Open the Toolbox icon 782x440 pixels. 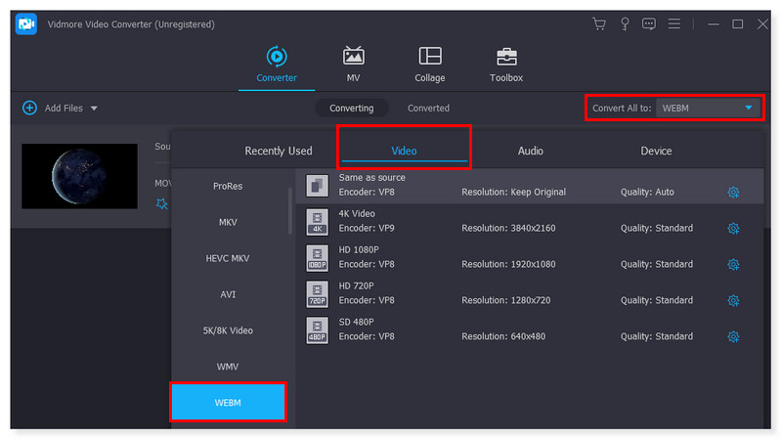(505, 57)
